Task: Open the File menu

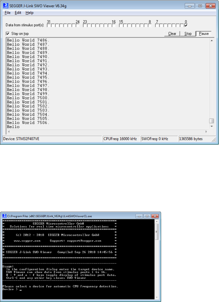Action: pos(7,13)
